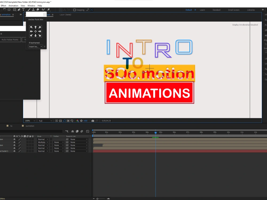Image resolution: width=267 pixels, height=200 pixels.
Task: Enable the Snapping checkbox
Action: coord(74,10)
